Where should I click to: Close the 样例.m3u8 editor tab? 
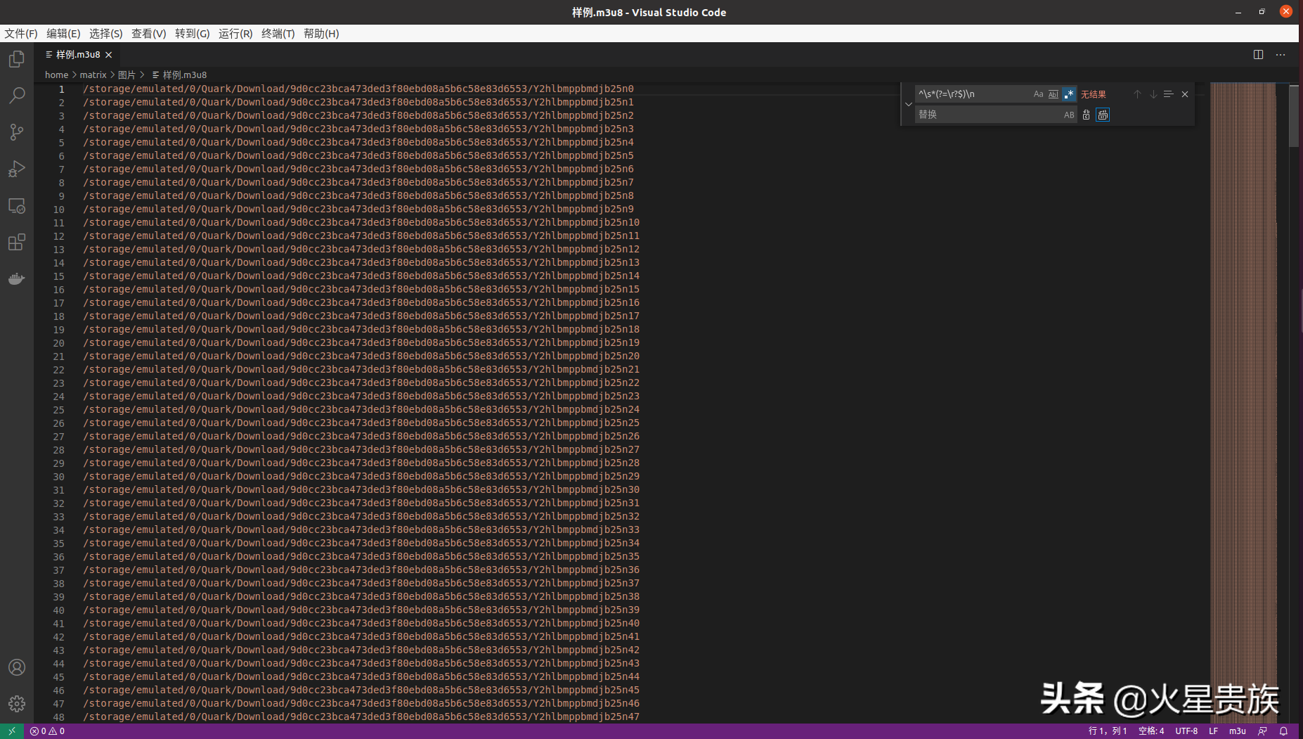(109, 55)
